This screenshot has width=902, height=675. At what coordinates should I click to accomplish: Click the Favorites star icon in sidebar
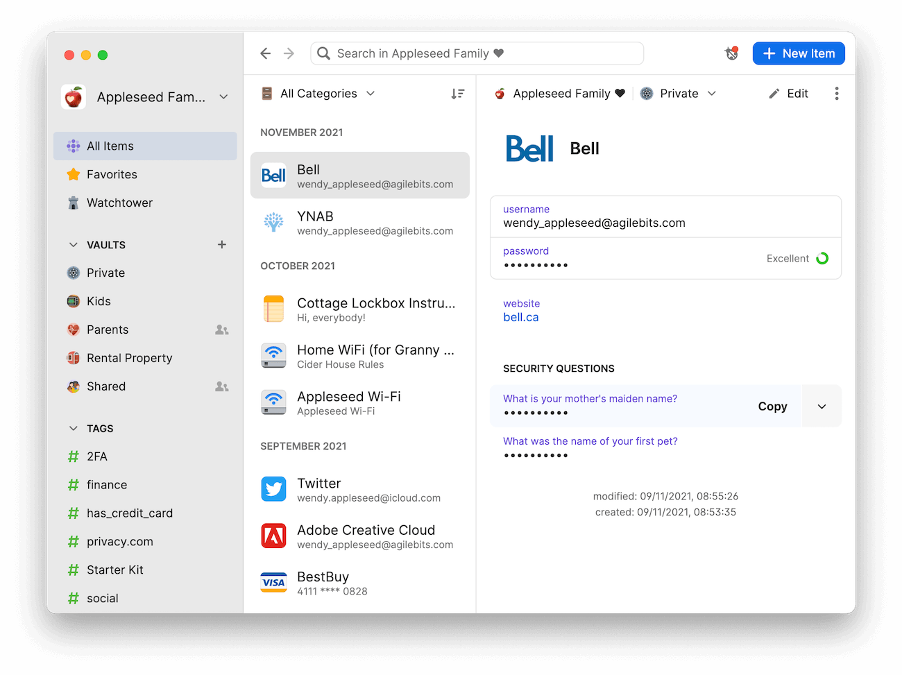click(73, 174)
